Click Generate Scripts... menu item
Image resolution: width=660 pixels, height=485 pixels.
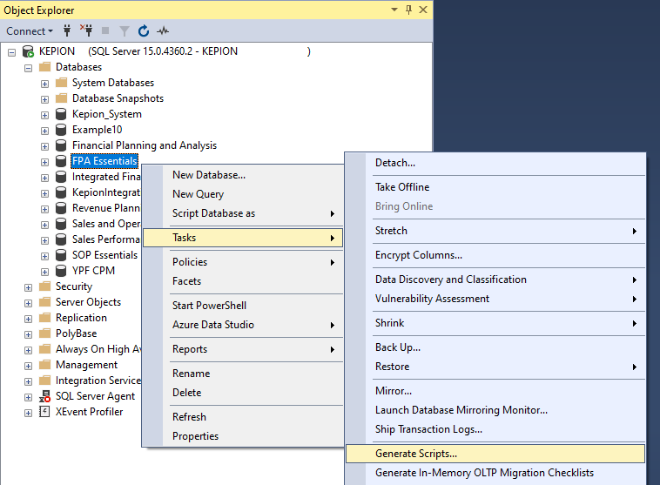coord(495,454)
